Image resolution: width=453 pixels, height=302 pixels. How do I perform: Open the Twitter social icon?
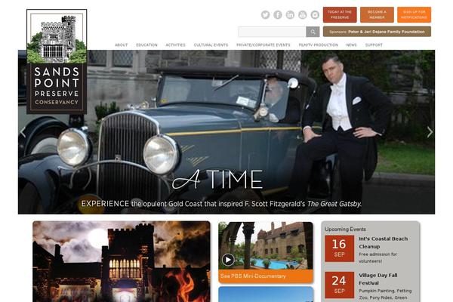coord(265,15)
